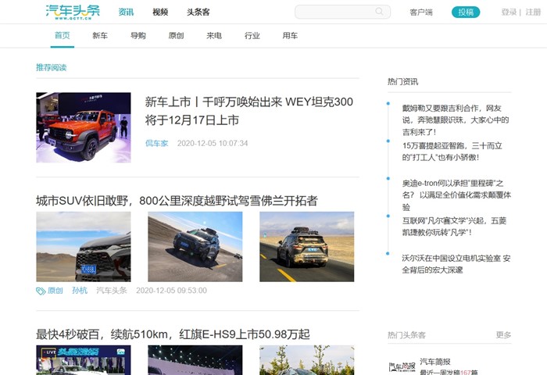The width and height of the screenshot is (547, 375).
Task: Open hot news 互联网凡尔赛文学兴起
Action: pos(454,227)
